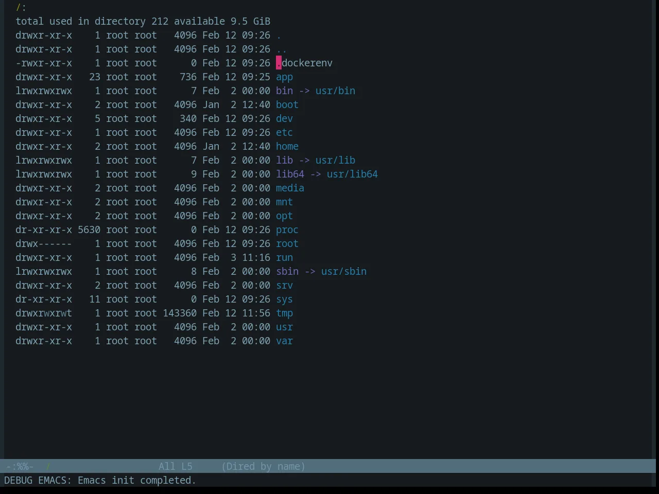
Task: Click permissions 'drwxrwxrwt' of tmp row
Action: coord(44,313)
